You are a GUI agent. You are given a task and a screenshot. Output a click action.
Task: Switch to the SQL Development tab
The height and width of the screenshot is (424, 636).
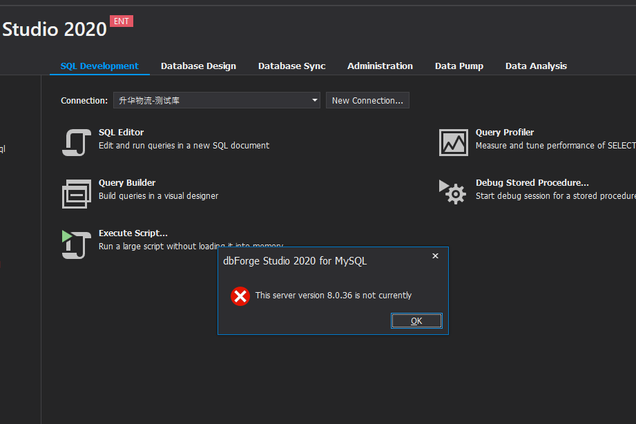coord(99,66)
